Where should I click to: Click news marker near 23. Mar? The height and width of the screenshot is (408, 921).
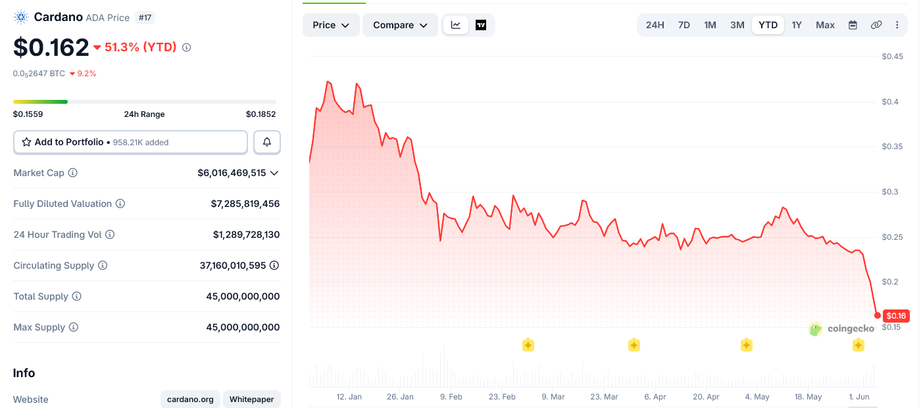[x=634, y=345]
